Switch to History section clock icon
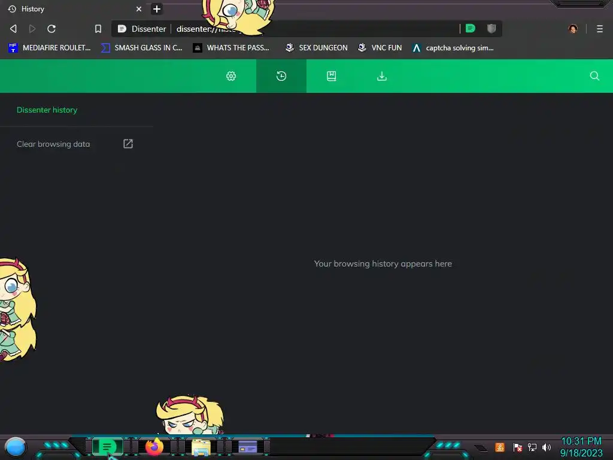 [x=281, y=76]
